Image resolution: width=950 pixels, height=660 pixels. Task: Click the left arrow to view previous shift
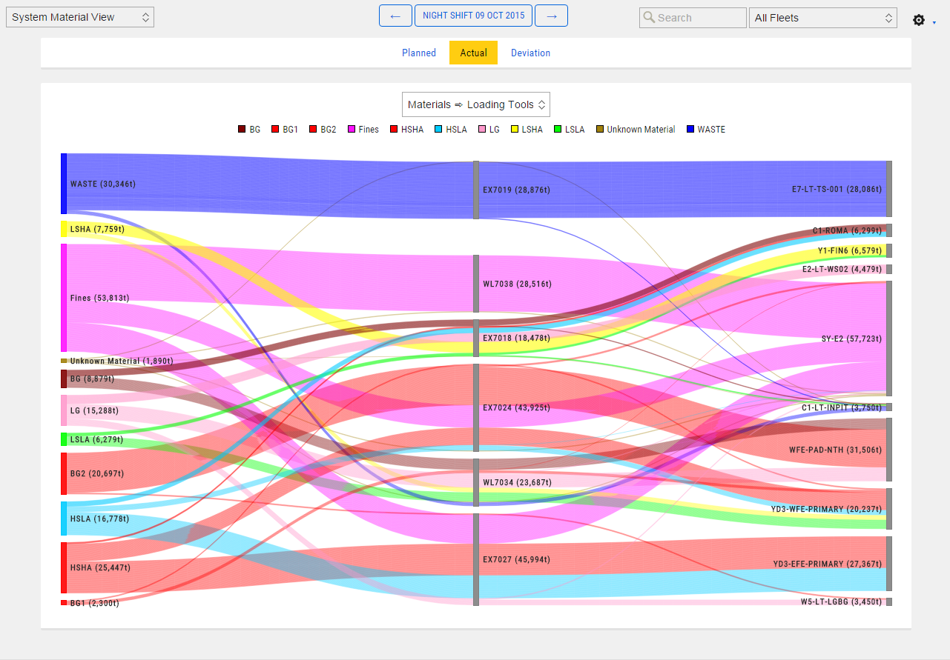coord(395,15)
